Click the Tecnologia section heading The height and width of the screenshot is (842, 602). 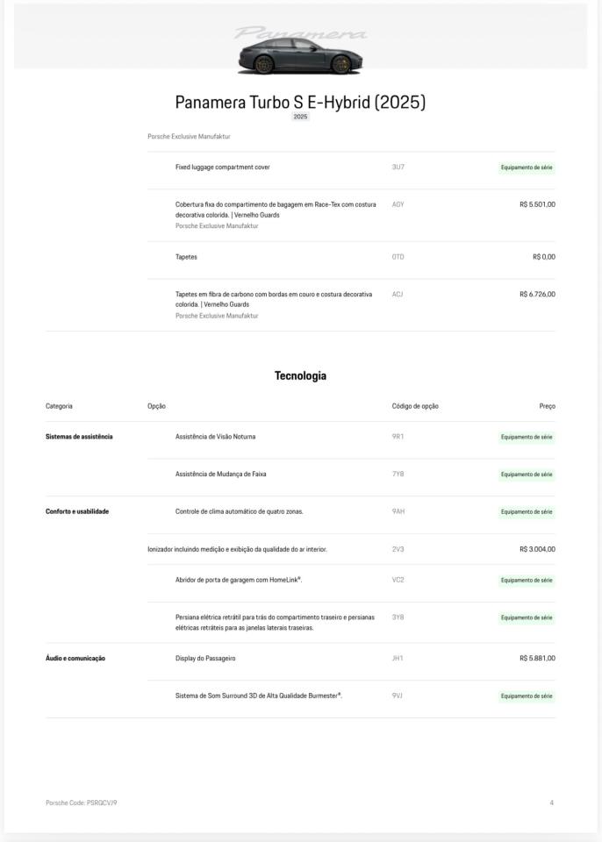[300, 376]
